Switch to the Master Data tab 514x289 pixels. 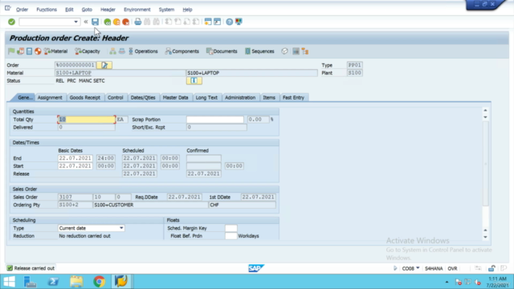(x=175, y=98)
